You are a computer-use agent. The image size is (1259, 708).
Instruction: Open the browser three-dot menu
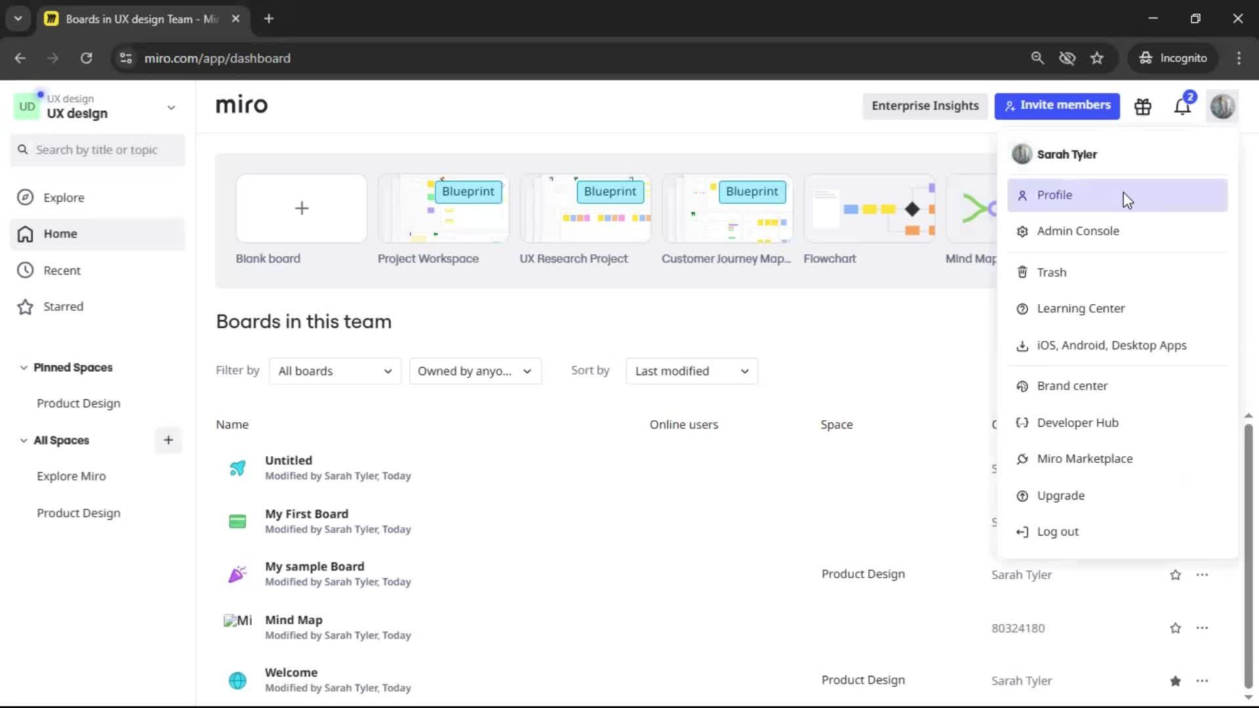point(1239,58)
